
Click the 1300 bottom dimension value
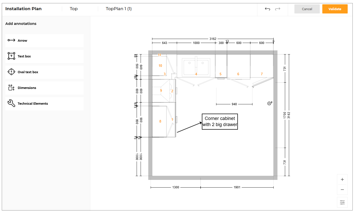(176, 187)
